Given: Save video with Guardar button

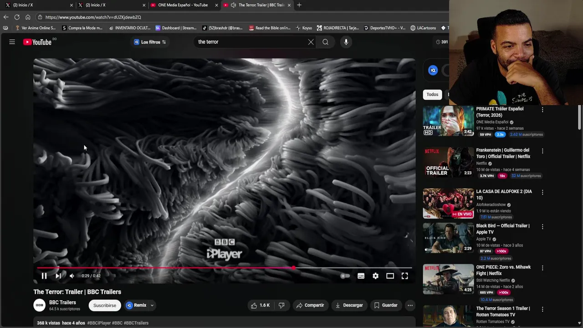Looking at the screenshot, I should (x=386, y=305).
